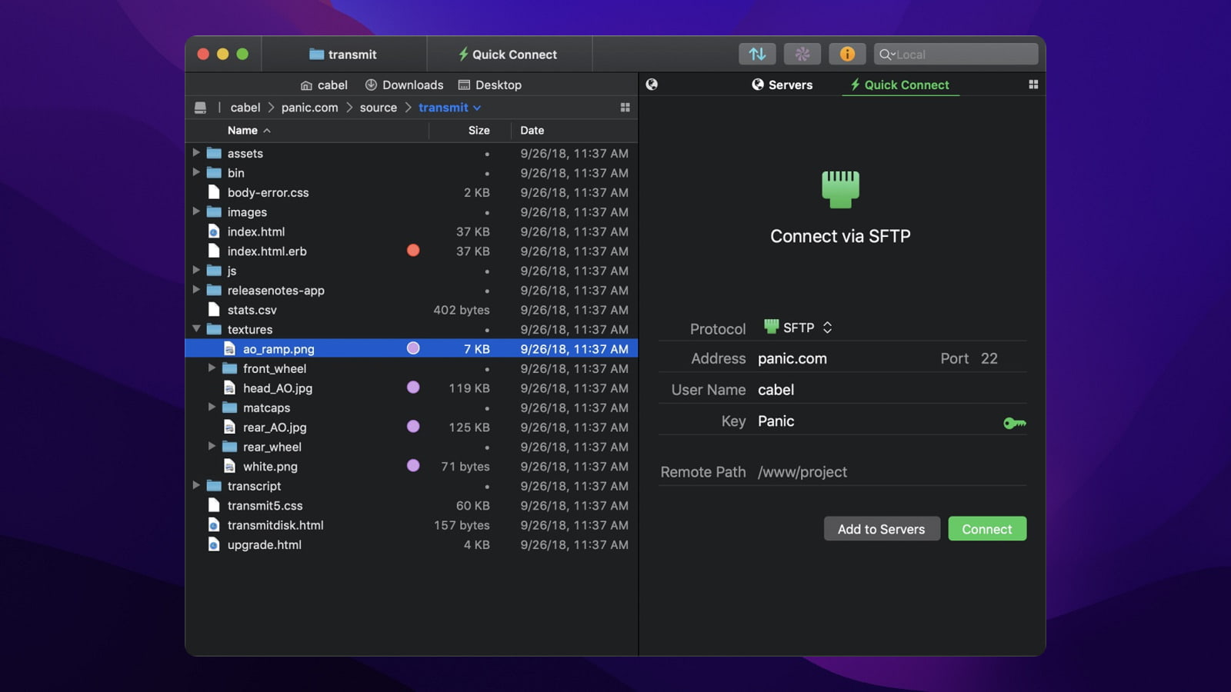Collapse the textures folder
Screen dimensions: 1231x692
197,329
